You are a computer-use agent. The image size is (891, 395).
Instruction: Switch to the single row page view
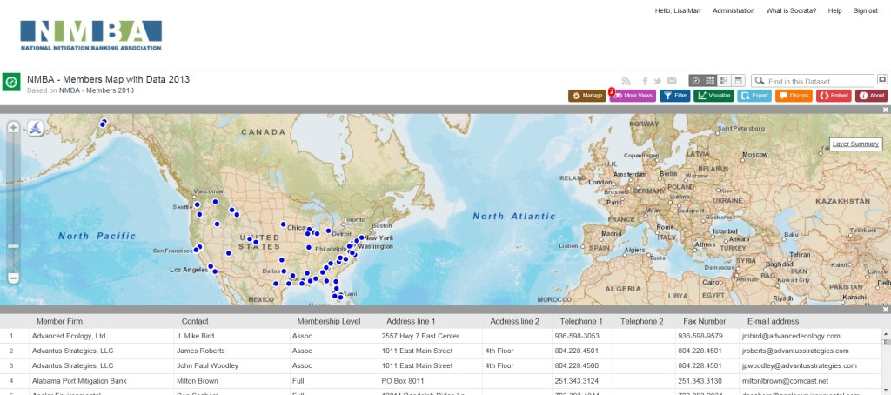(738, 80)
